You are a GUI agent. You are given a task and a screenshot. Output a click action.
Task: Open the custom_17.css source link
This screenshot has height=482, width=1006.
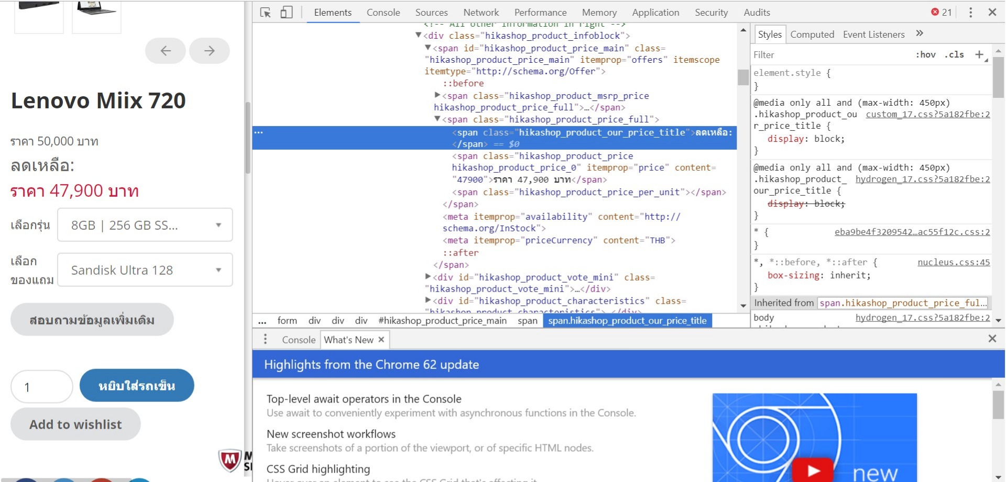[x=927, y=114]
